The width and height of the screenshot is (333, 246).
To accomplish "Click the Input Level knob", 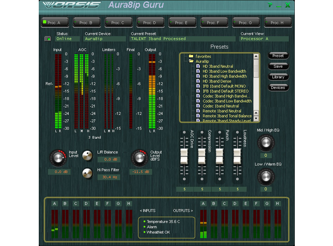I will point(58,158).
